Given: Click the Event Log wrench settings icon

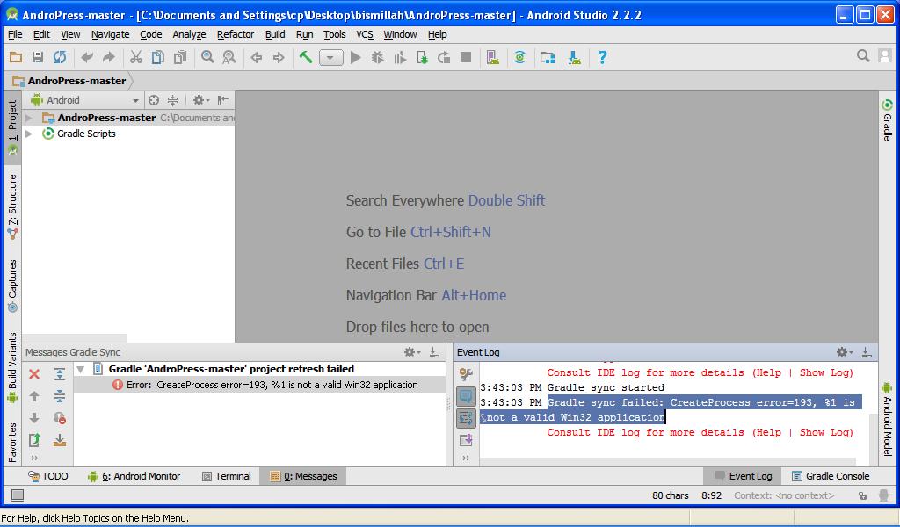Looking at the screenshot, I should (x=466, y=374).
